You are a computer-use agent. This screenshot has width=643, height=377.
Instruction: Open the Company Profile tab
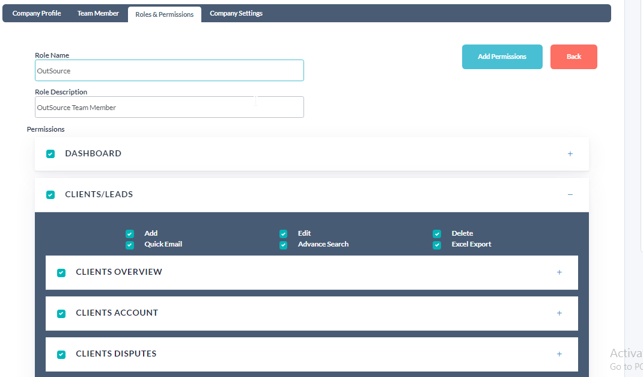coord(37,14)
